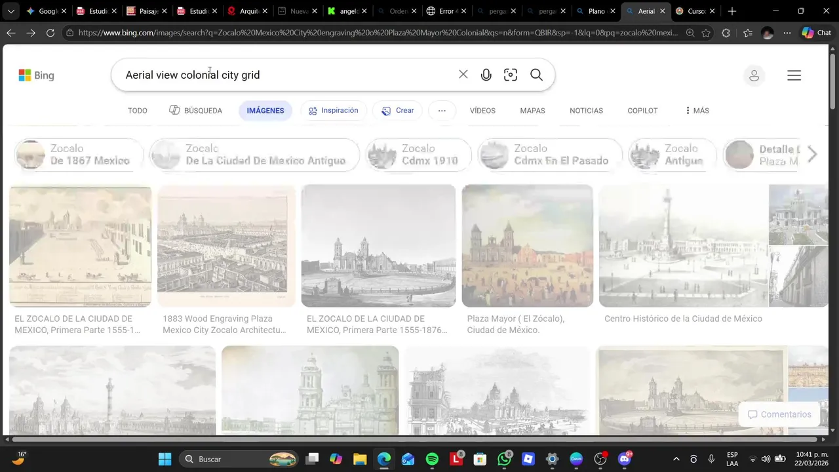Image resolution: width=839 pixels, height=472 pixels.
Task: Open the Inspiración button
Action: coord(334,111)
